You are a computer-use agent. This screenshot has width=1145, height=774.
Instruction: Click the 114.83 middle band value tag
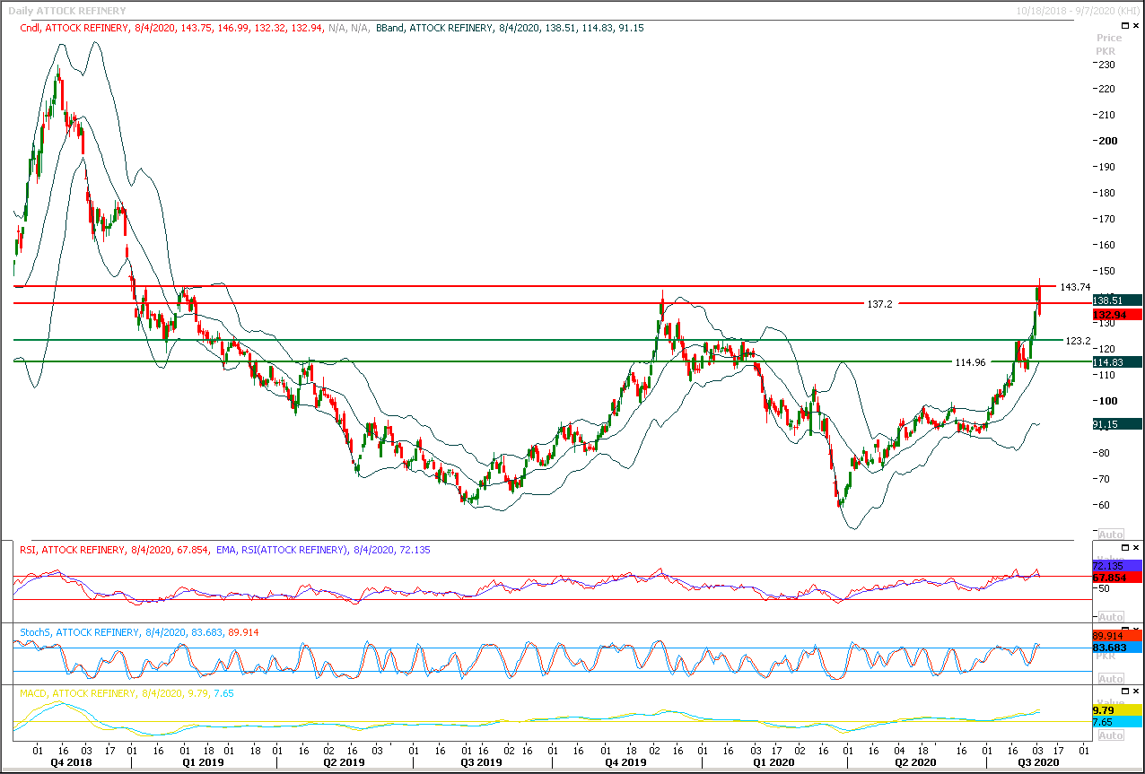(1116, 362)
